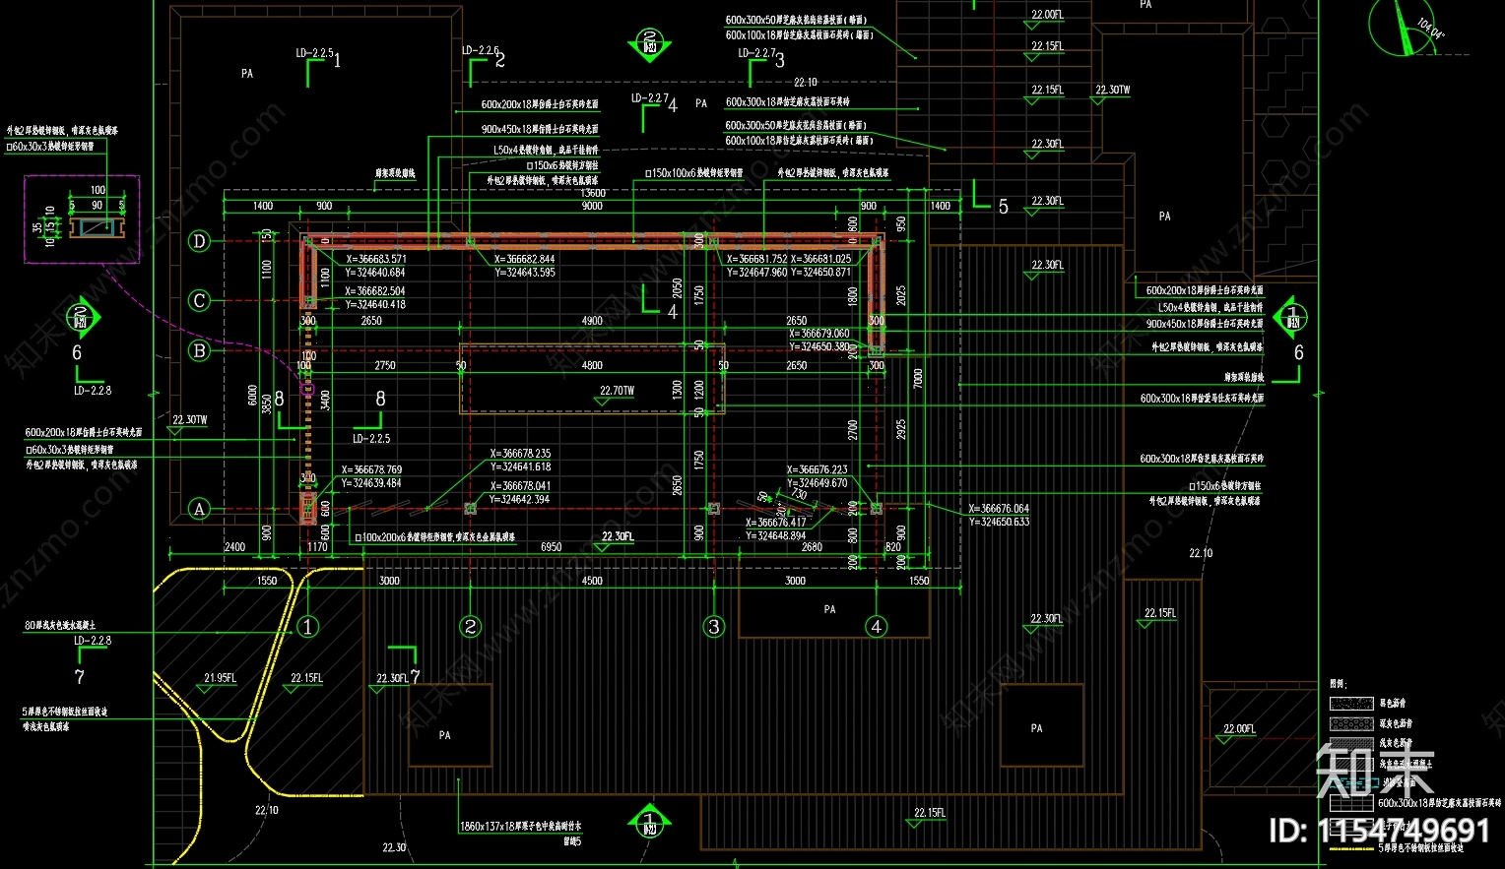This screenshot has width=1505, height=869.
Task: Click the □150x100x6 steel tube annotation
Action: [x=694, y=173]
